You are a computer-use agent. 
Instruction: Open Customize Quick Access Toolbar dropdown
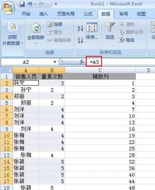tap(56, 4)
